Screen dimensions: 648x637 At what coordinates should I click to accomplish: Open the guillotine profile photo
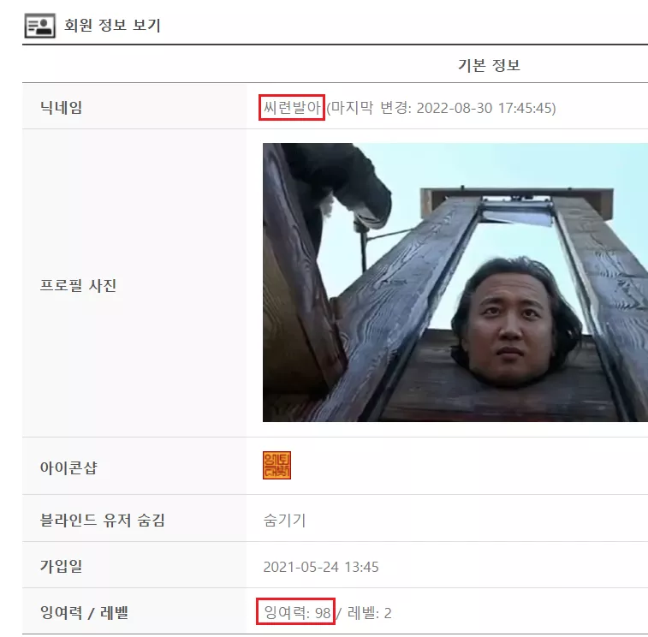click(455, 283)
